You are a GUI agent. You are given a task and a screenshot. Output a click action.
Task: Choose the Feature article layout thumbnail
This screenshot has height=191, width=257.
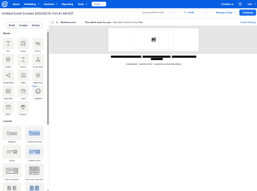(x=34, y=152)
